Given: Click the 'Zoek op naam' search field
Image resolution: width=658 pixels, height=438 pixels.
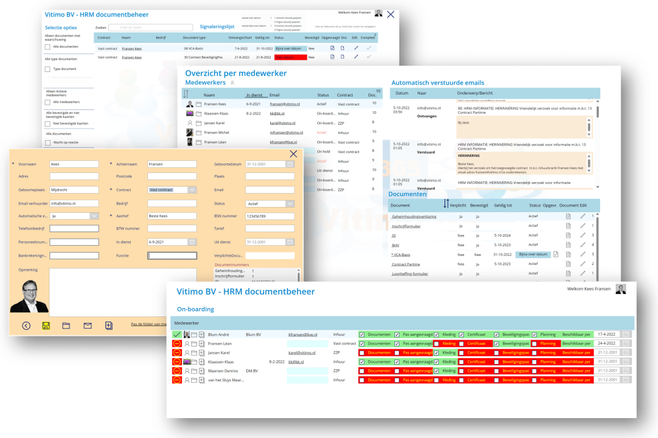Looking at the screenshot, I should (x=151, y=28).
